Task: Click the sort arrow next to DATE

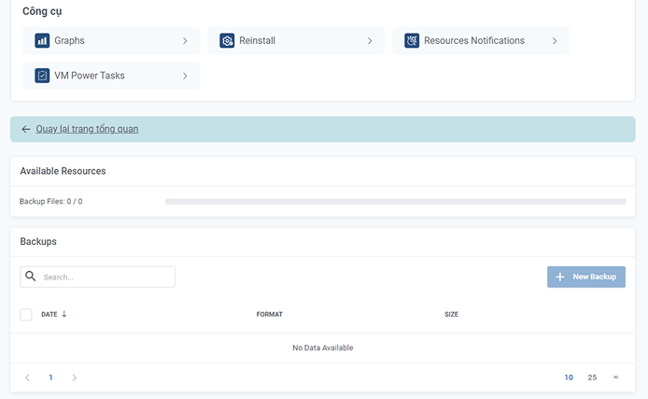Action: [64, 314]
